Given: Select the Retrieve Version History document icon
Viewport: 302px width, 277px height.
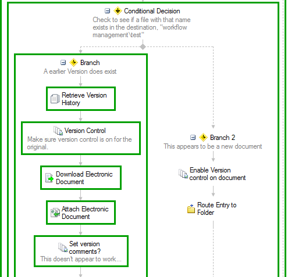Looking at the screenshot, I should [55, 99].
